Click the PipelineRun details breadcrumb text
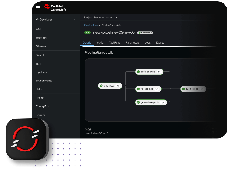 112,25
